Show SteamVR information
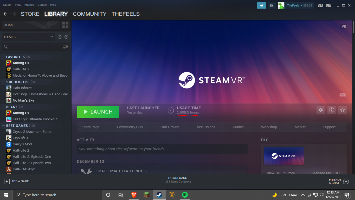Image resolution: width=355 pixels, height=200 pixels. pos(332,110)
